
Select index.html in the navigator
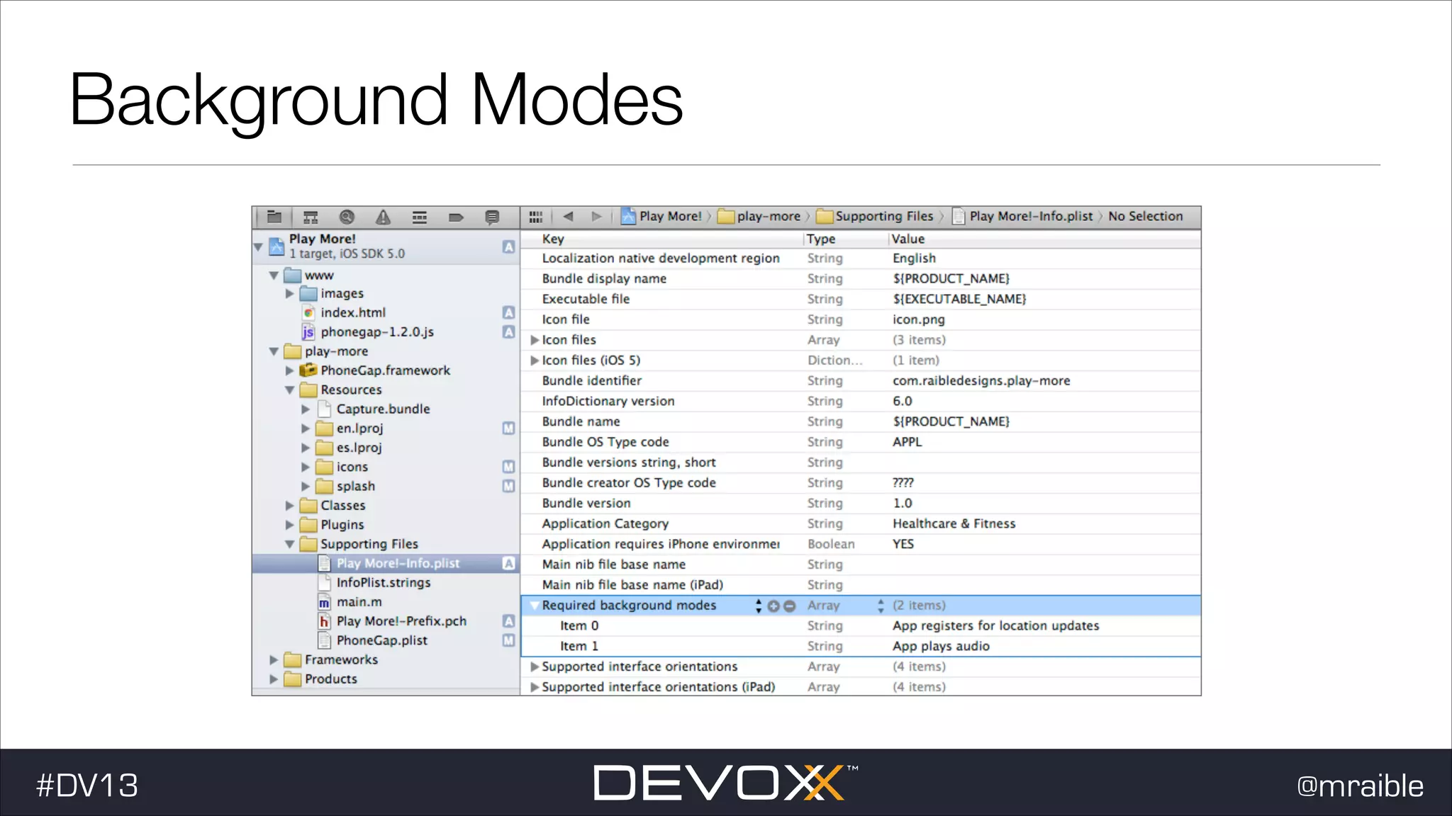coord(352,312)
